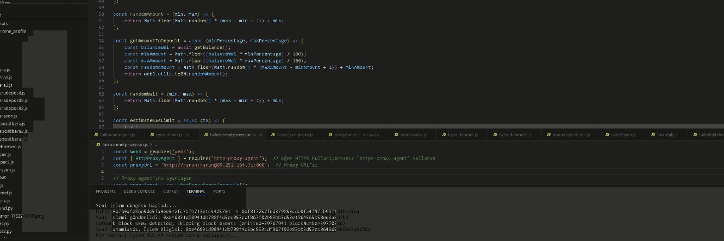Open the PROBLEMS panel tab
The width and height of the screenshot is (724, 241).
[x=105, y=191]
